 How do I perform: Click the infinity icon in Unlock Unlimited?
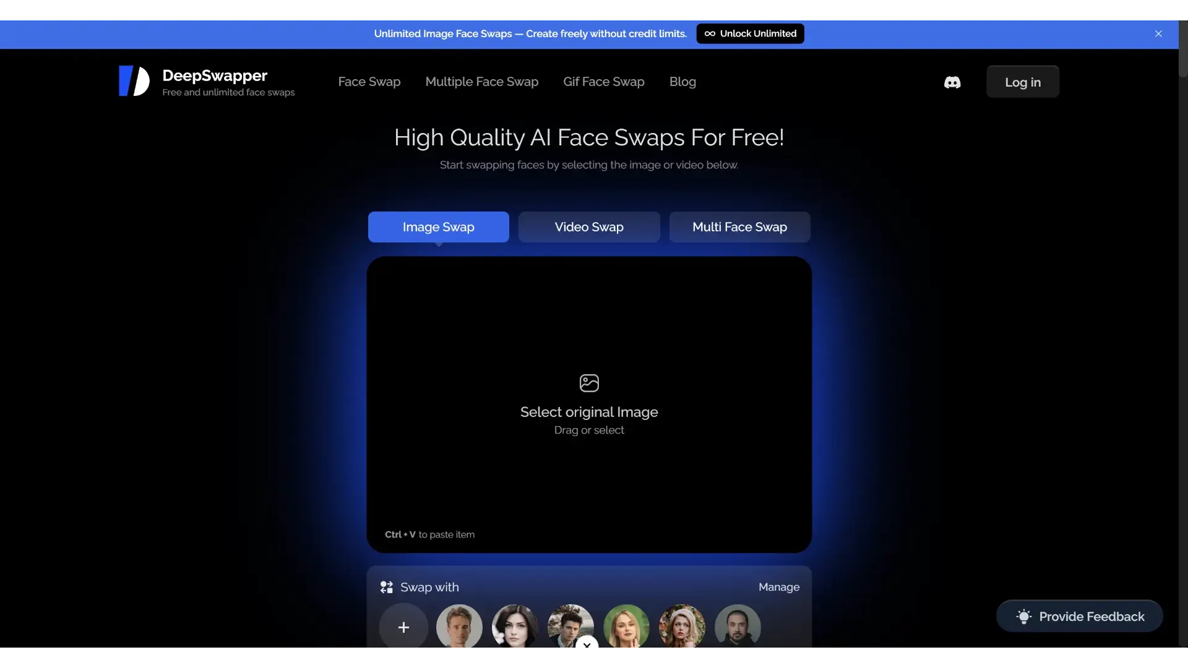[x=710, y=33]
